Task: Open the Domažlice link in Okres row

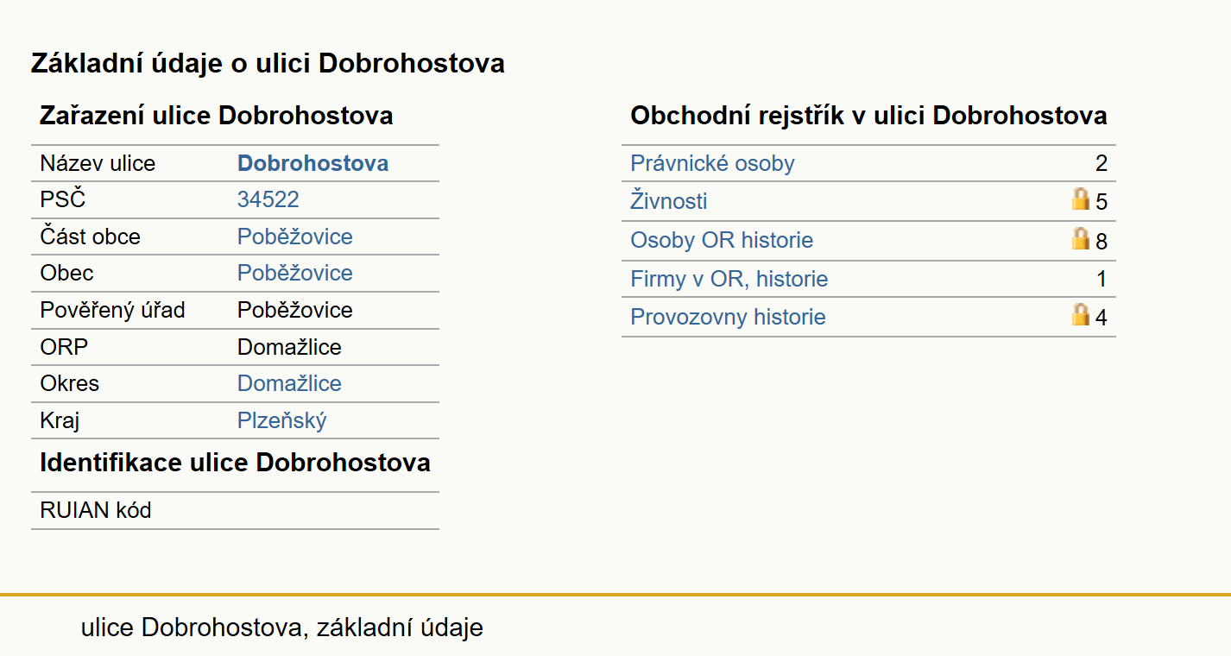Action: [x=289, y=383]
